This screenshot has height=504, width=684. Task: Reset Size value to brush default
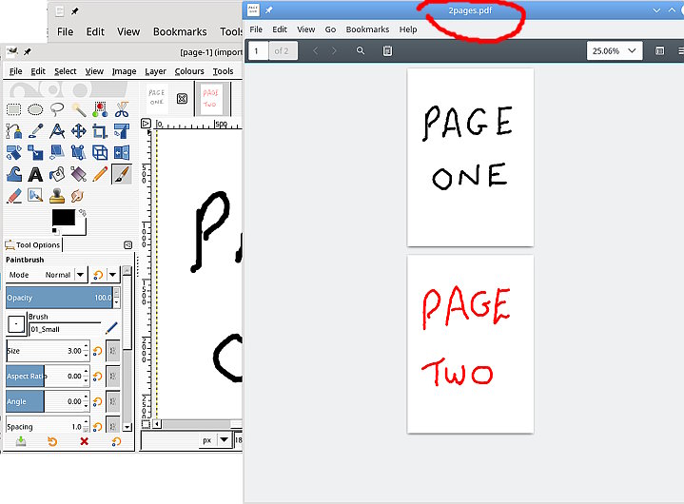tap(98, 351)
